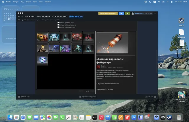
Task: Open the green bell notifications button
Action: 127,13
